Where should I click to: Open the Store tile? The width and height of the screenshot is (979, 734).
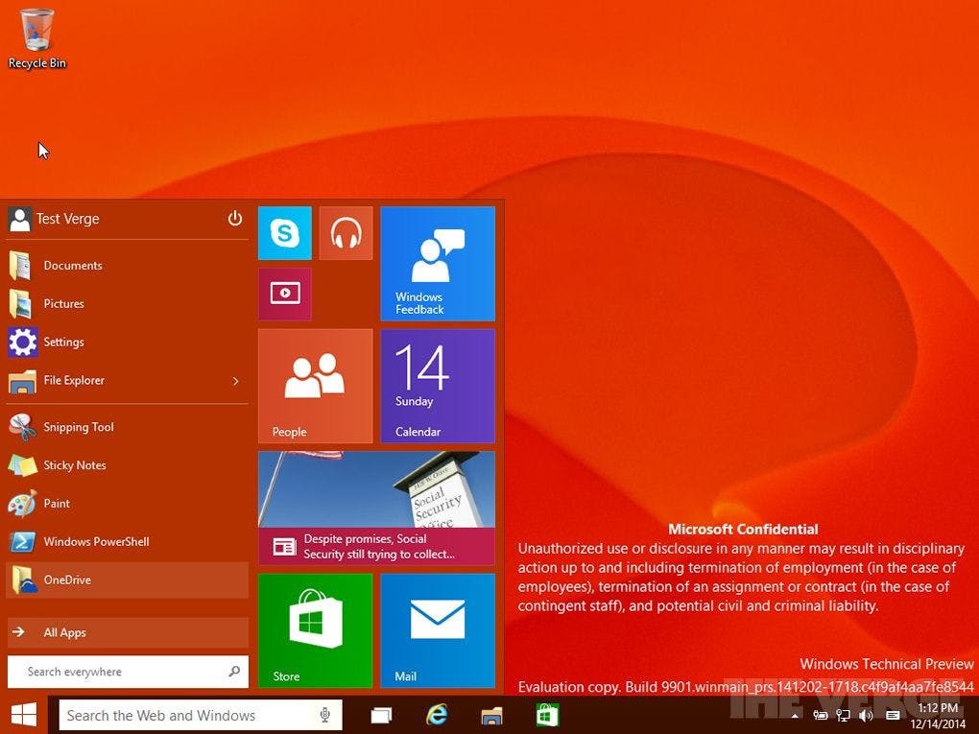pos(315,629)
